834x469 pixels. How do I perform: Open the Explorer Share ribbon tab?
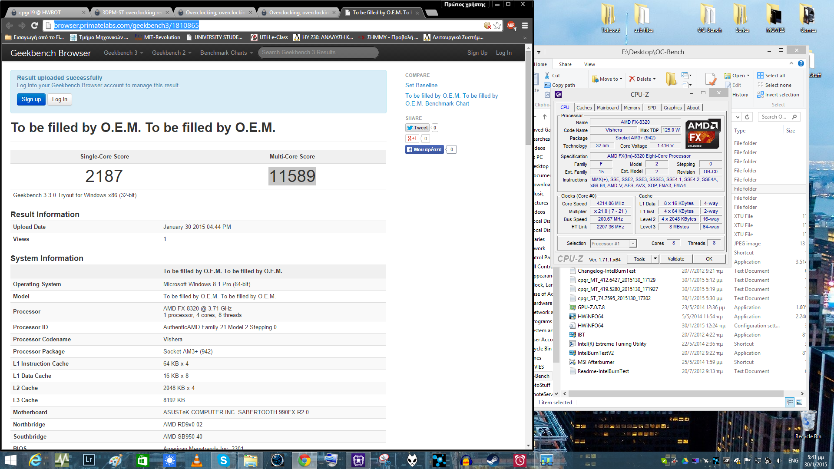[x=565, y=64]
